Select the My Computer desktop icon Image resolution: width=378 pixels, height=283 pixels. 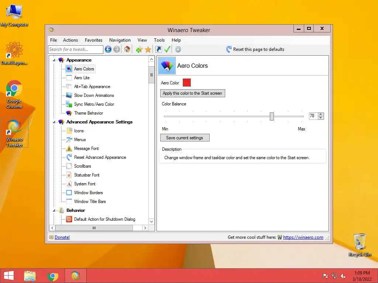[14, 15]
